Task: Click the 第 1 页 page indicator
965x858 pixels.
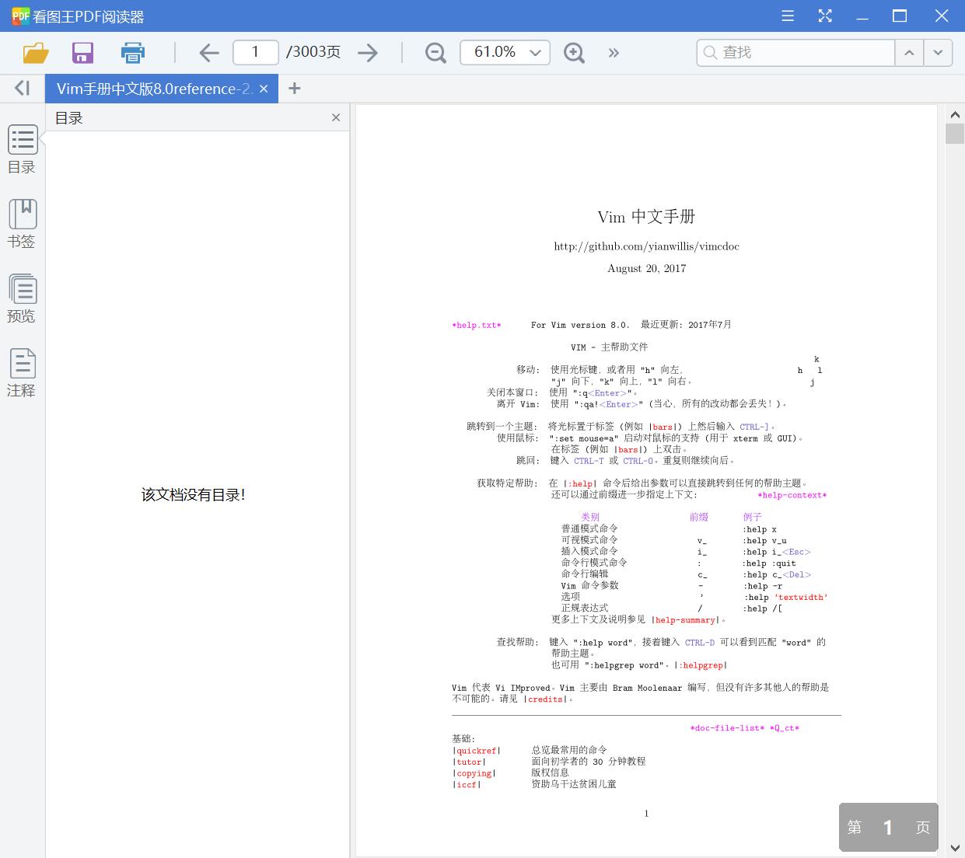Action: click(x=889, y=828)
